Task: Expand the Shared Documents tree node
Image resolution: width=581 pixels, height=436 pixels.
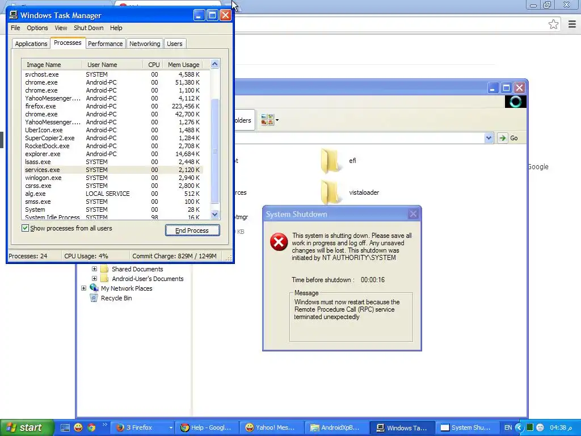Action: click(95, 269)
